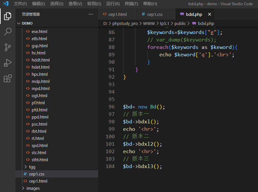Click the elephant icon on bdxl.php tab

182,14
